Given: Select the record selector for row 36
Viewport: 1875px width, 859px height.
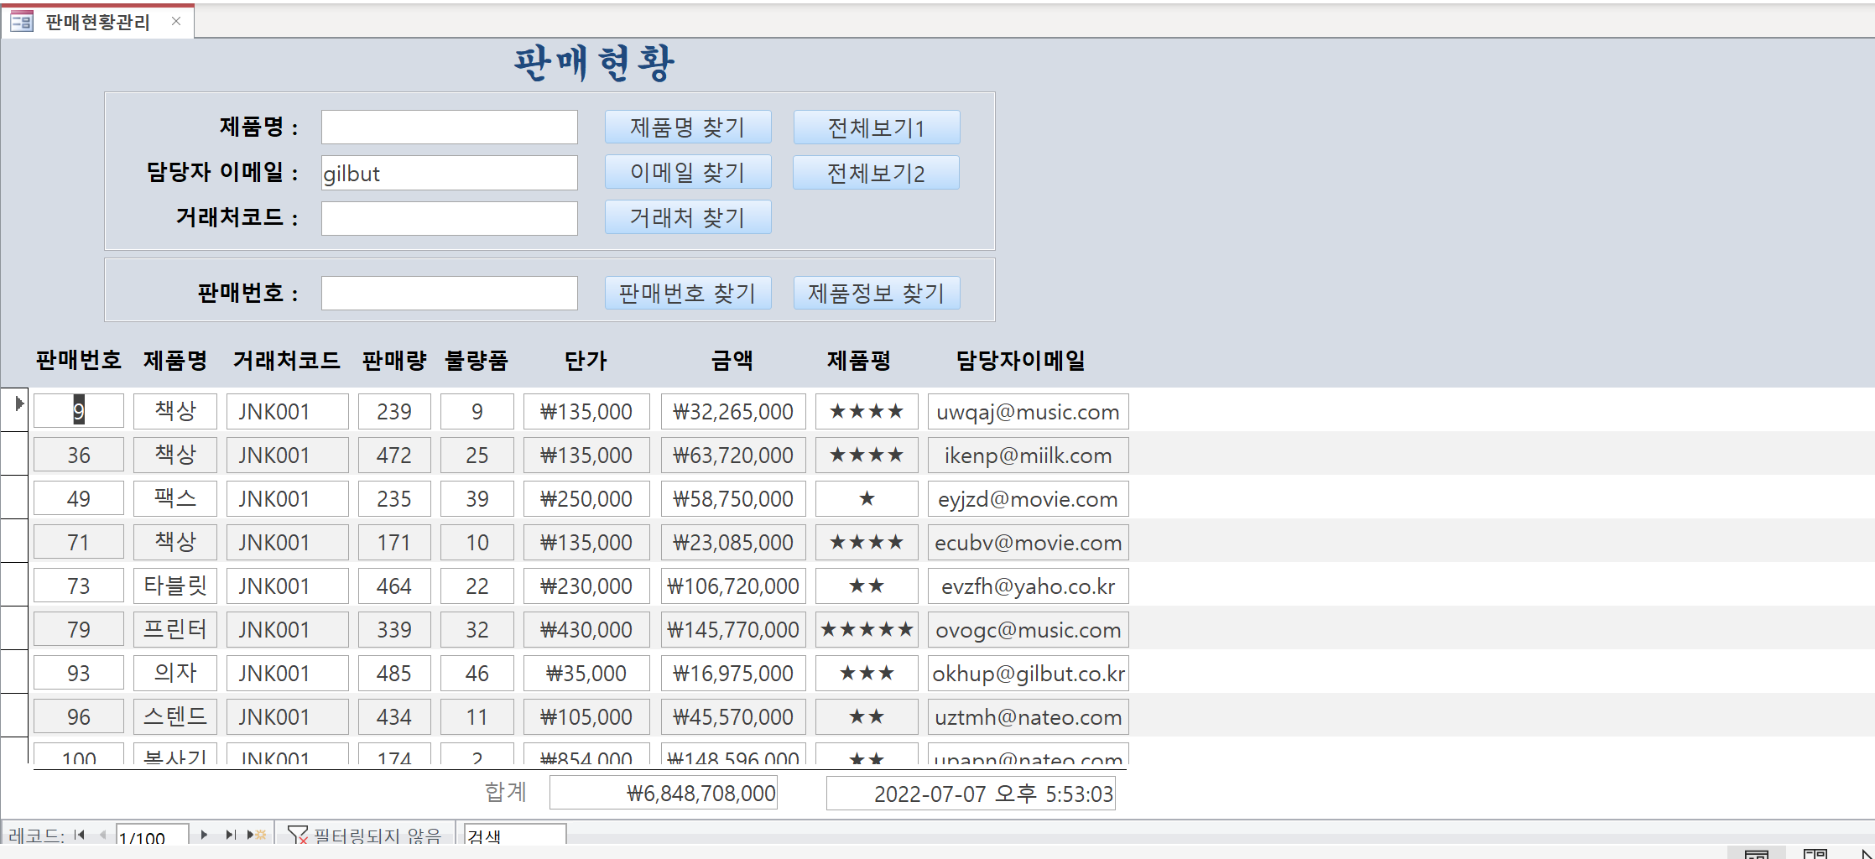Looking at the screenshot, I should tap(14, 454).
